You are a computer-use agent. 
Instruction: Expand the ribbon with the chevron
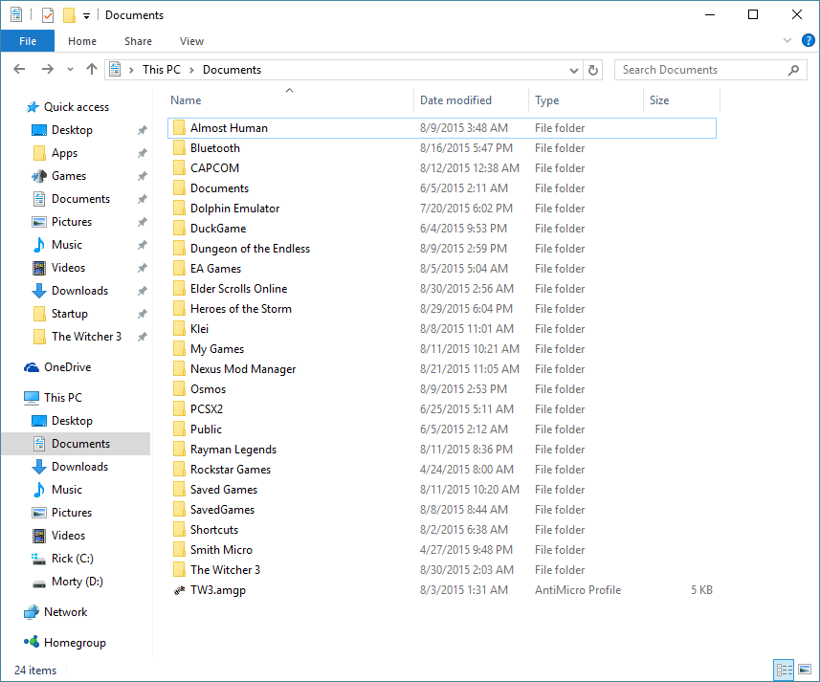click(787, 40)
